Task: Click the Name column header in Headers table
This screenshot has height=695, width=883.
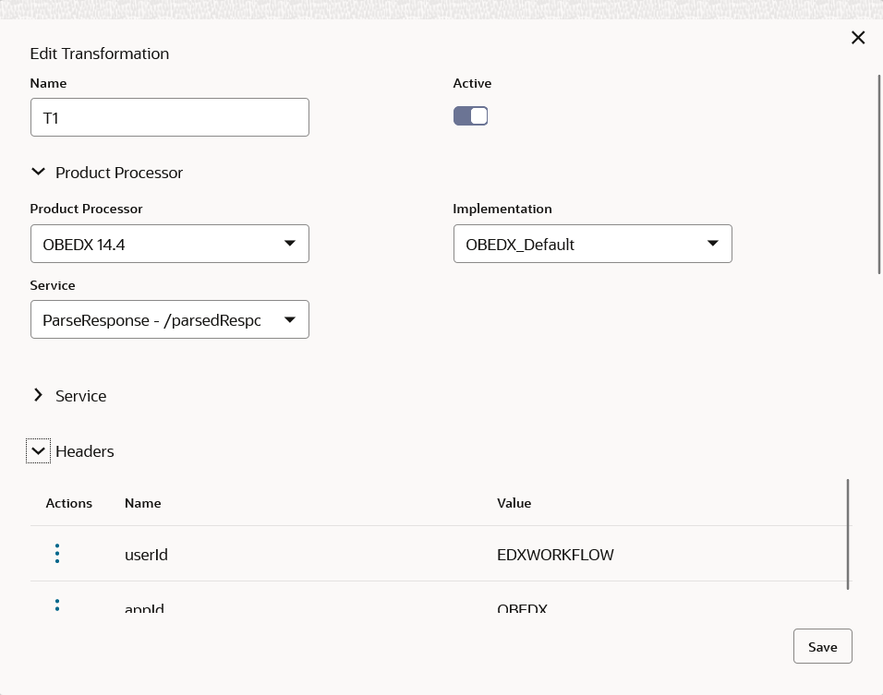Action: 143,503
